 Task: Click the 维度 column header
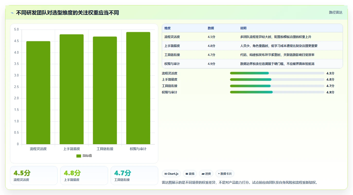coord(167,28)
